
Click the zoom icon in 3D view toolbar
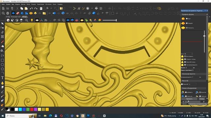pos(26,20)
